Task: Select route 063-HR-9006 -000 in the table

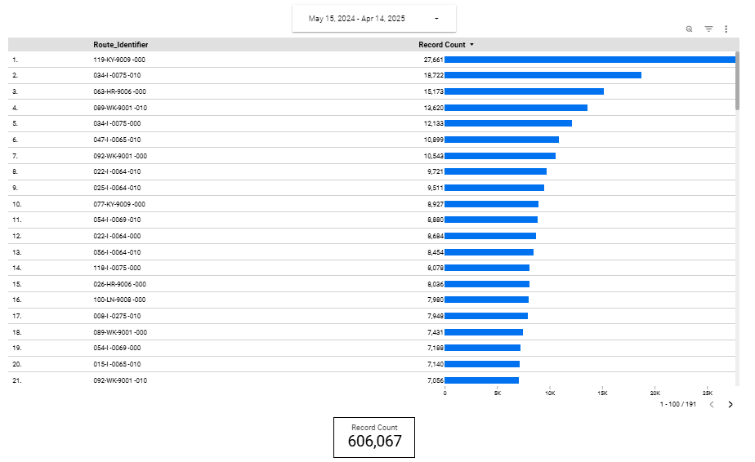Action: [119, 91]
